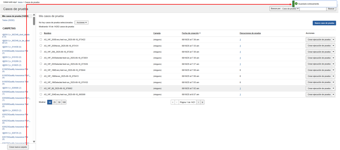Expand the action arrow for AS_WF_206_2025-08-18_072832
The image size is (340, 150).
click(334, 52)
